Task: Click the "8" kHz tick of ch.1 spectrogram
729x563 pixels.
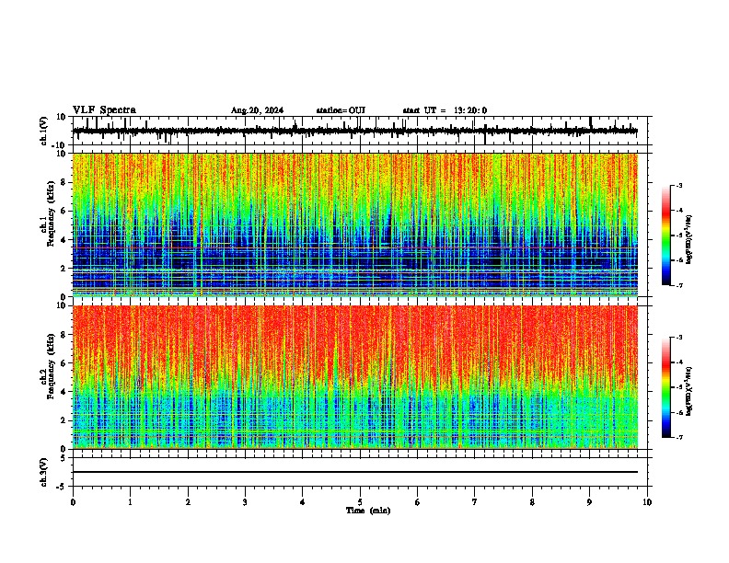Action: [x=64, y=182]
